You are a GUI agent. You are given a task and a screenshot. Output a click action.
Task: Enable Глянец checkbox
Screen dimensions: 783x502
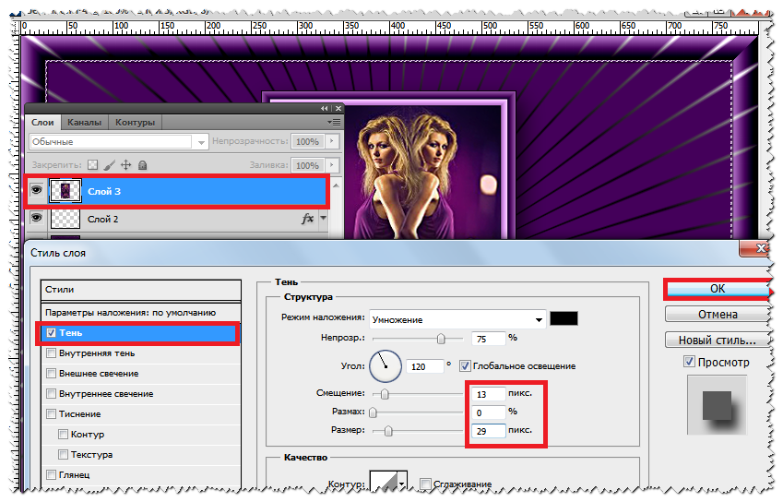pyautogui.click(x=51, y=474)
